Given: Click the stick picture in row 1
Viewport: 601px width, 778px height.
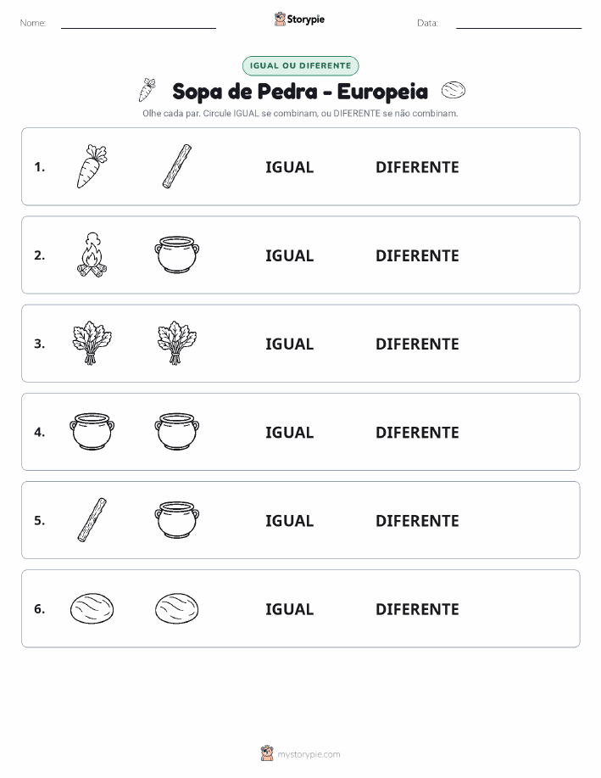Looking at the screenshot, I should [177, 166].
